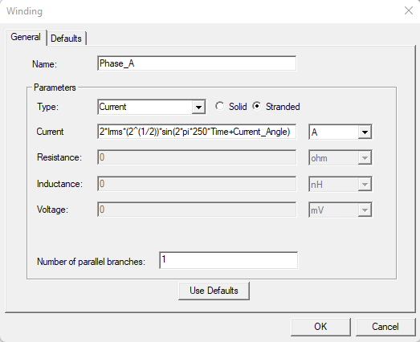Select the Solid radio button
The image size is (420, 342).
click(220, 106)
